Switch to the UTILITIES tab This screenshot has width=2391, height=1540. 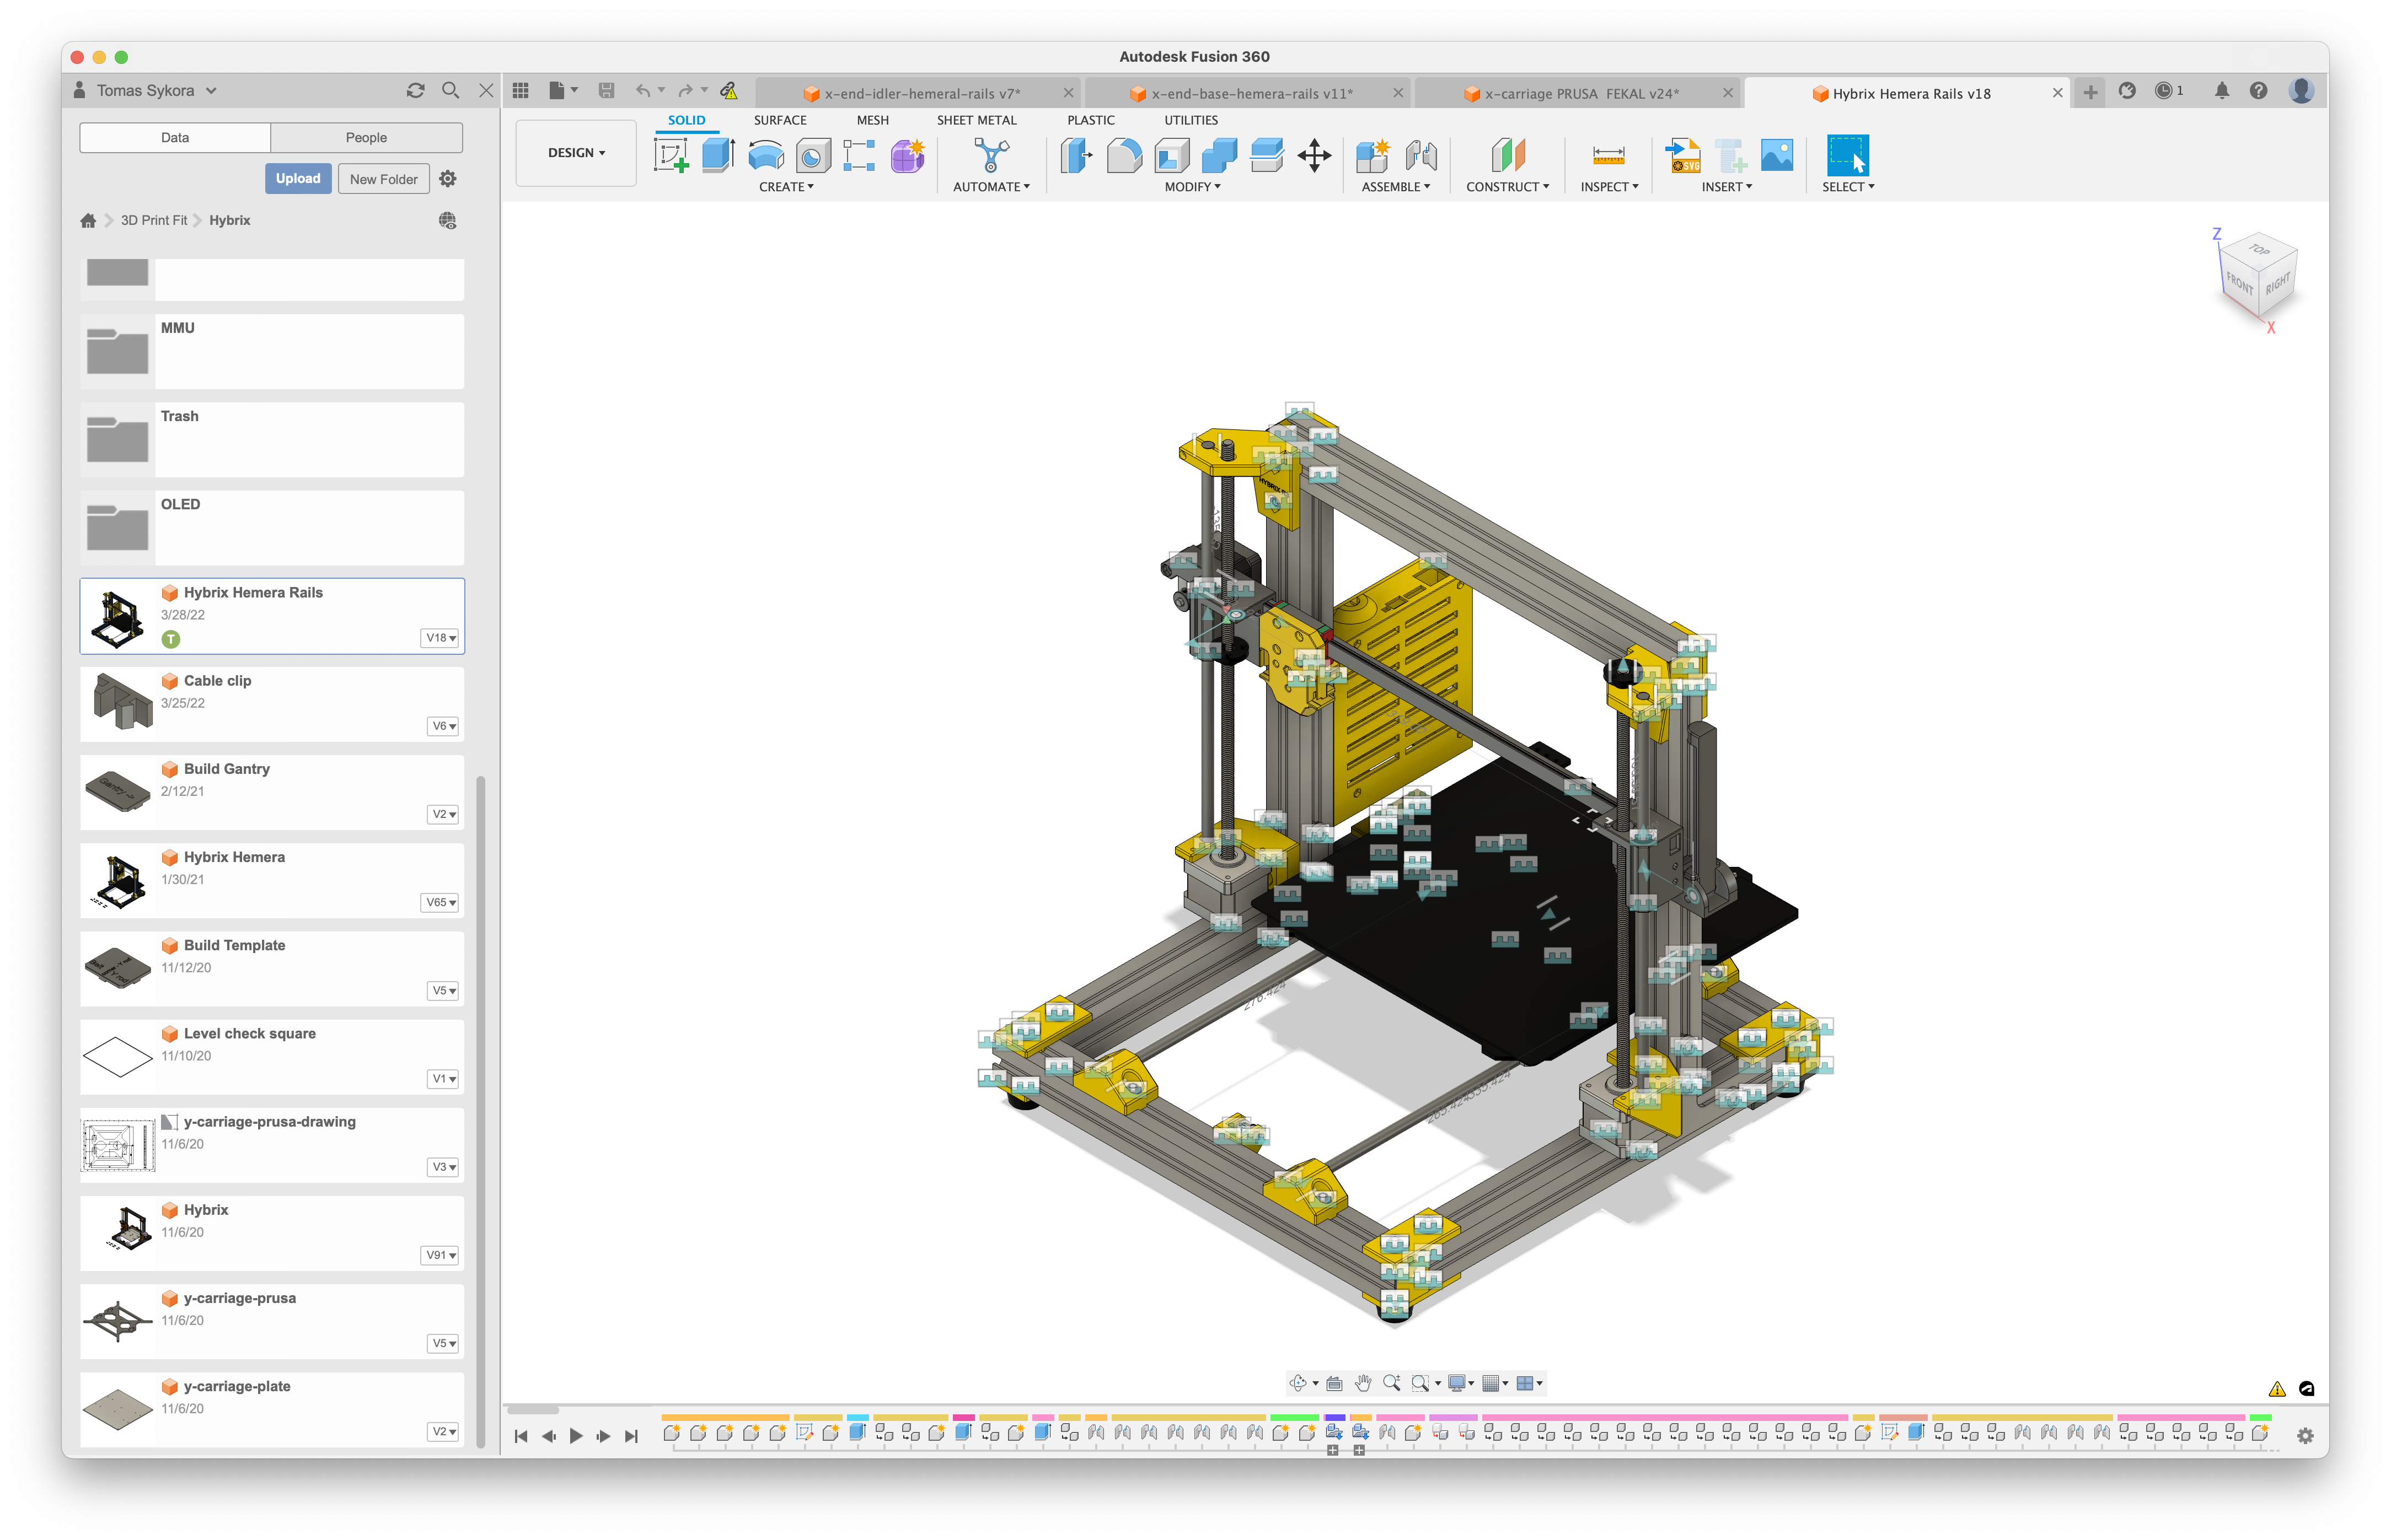pos(1191,120)
